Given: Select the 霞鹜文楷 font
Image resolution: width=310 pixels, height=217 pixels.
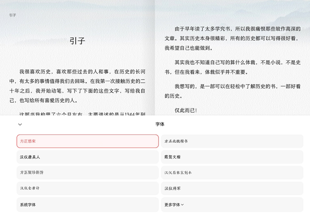Looking at the screenshot, I should click(x=232, y=157).
